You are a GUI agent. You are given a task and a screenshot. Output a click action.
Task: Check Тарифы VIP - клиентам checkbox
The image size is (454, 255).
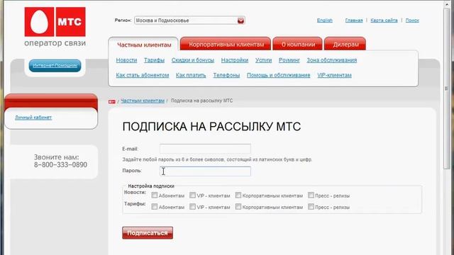(192, 206)
